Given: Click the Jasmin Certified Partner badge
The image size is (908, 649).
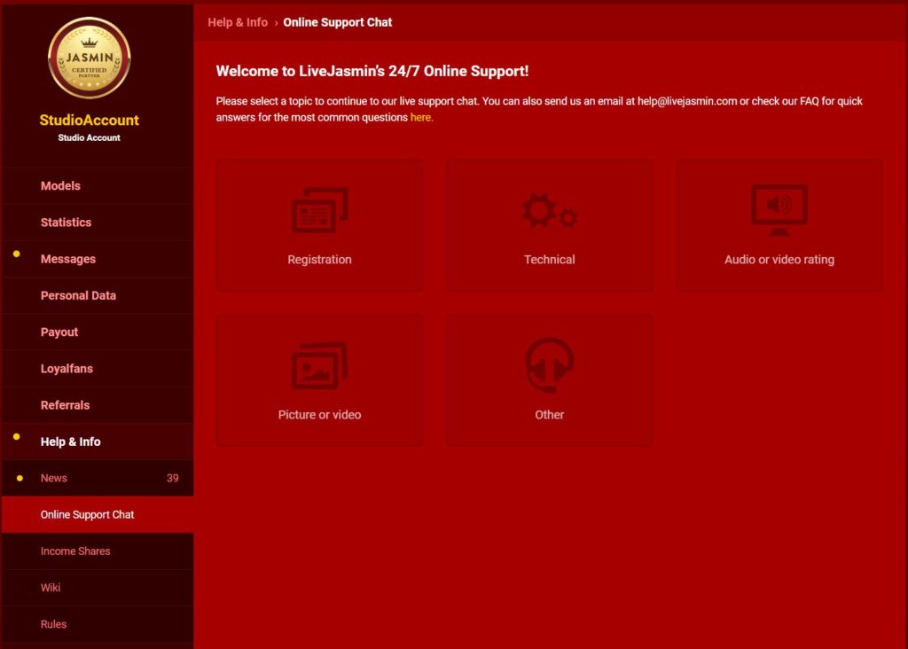Looking at the screenshot, I should pos(90,58).
